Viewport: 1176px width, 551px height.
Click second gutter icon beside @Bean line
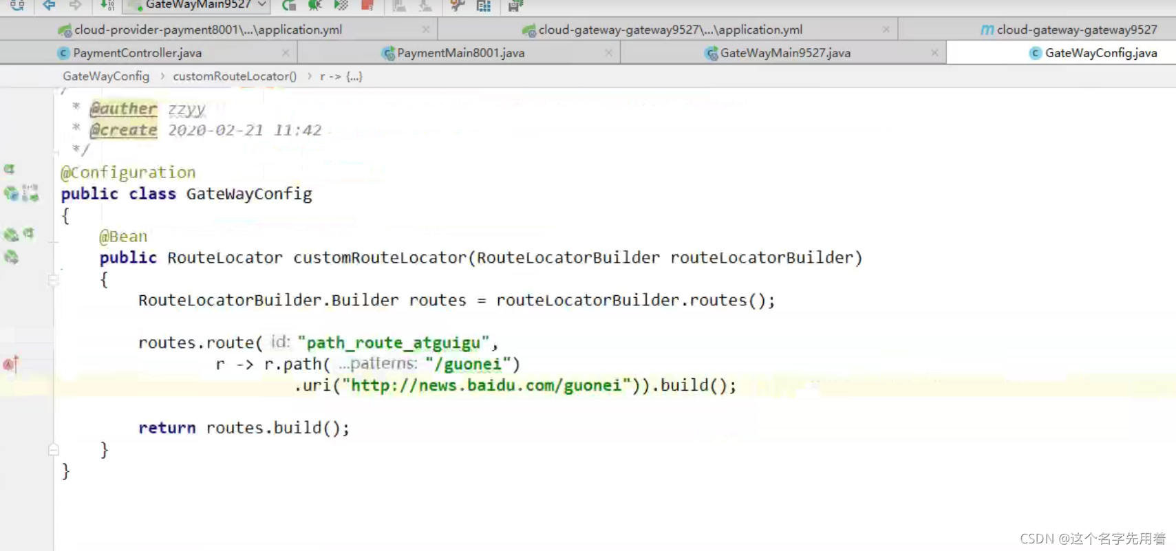[29, 233]
